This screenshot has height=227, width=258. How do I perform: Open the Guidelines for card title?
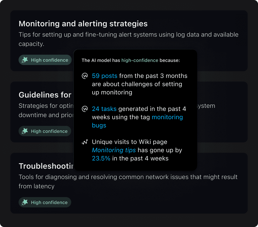pos(45,95)
